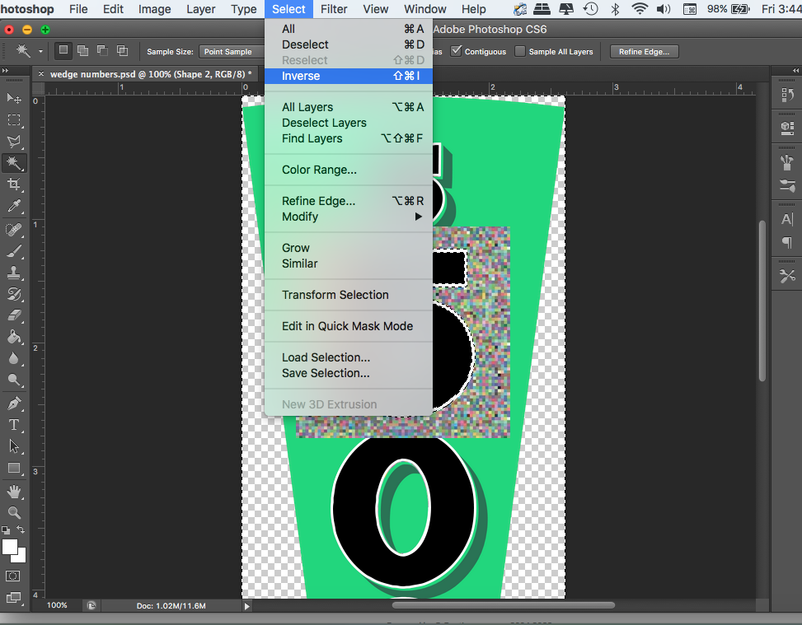Viewport: 802px width, 625px height.
Task: Open macOS Bluetooth menu
Action: (616, 9)
